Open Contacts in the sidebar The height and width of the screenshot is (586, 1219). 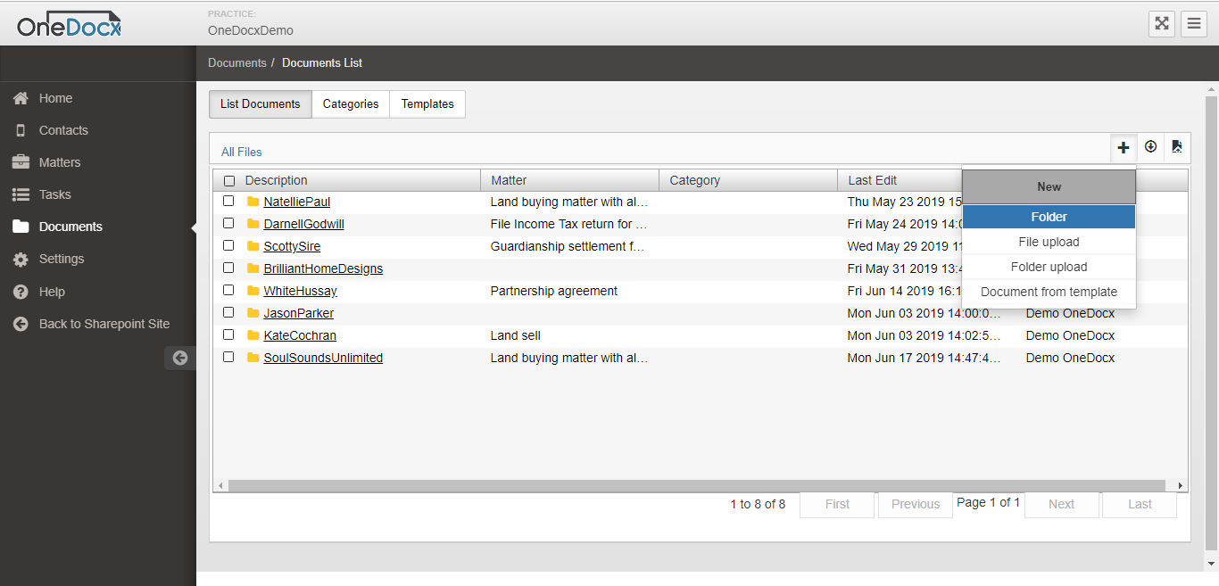pos(63,130)
